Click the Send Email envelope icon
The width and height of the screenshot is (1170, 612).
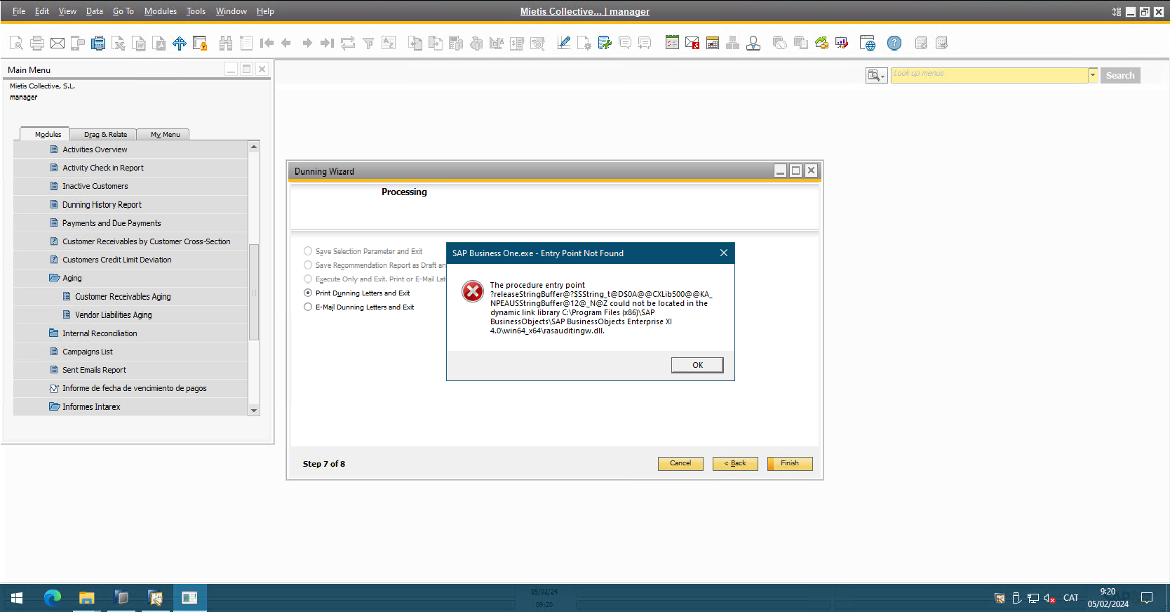point(58,44)
